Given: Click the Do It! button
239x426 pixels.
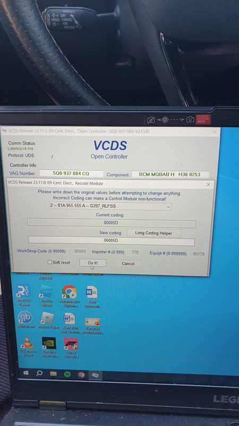Looking at the screenshot, I should (92, 263).
